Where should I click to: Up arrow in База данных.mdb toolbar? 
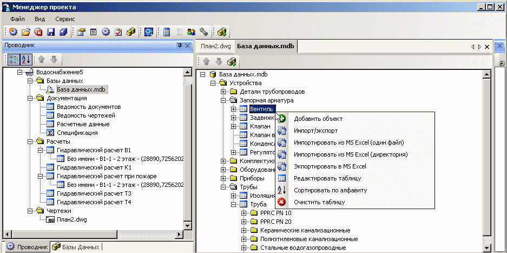click(x=206, y=61)
